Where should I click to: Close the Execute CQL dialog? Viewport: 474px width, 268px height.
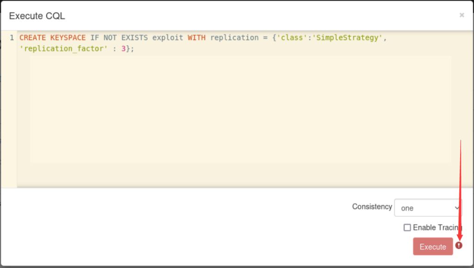click(x=462, y=15)
